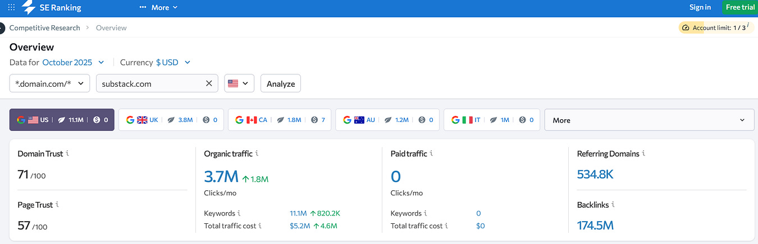Select the Google IT 1M tab
Image resolution: width=758 pixels, height=244 pixels.
point(492,120)
